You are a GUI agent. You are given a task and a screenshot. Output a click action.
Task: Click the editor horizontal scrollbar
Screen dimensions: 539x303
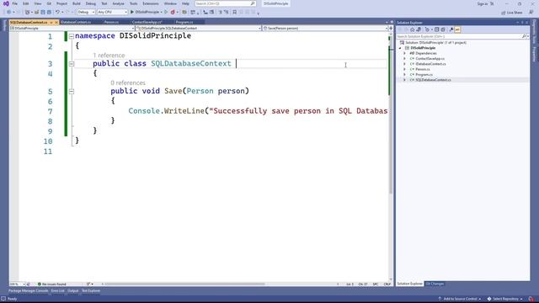(185, 284)
